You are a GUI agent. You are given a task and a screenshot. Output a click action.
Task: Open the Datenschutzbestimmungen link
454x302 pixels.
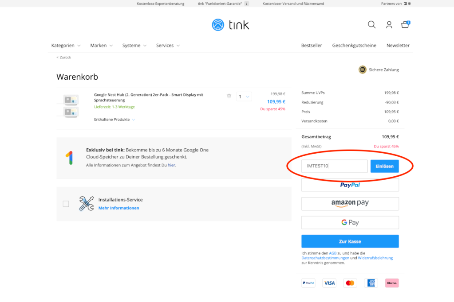(x=325, y=258)
